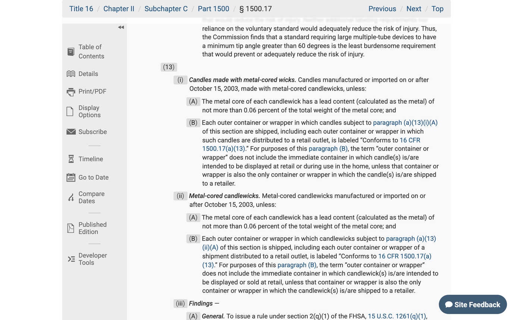Click the (iii) Findings paragraph marker

180,304
